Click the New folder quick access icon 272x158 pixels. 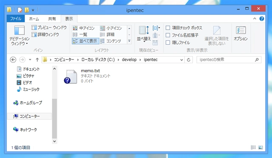tap(27, 10)
